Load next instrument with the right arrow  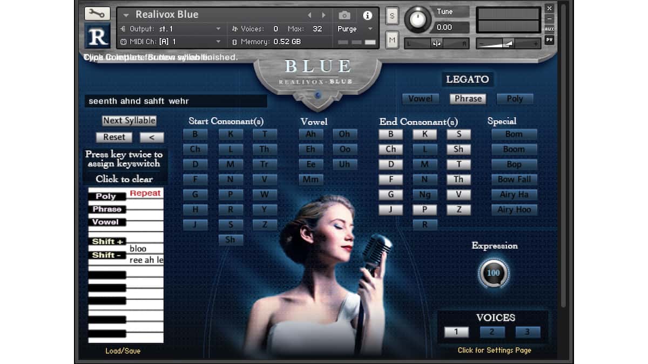point(324,15)
